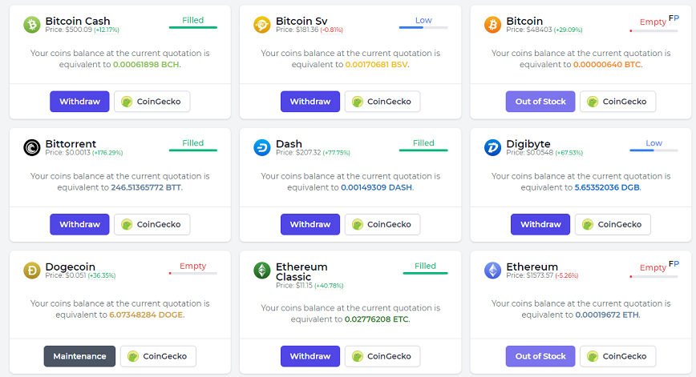Click the FP badge next to Bitcoin
Image resolution: width=696 pixels, height=377 pixels.
(x=674, y=18)
